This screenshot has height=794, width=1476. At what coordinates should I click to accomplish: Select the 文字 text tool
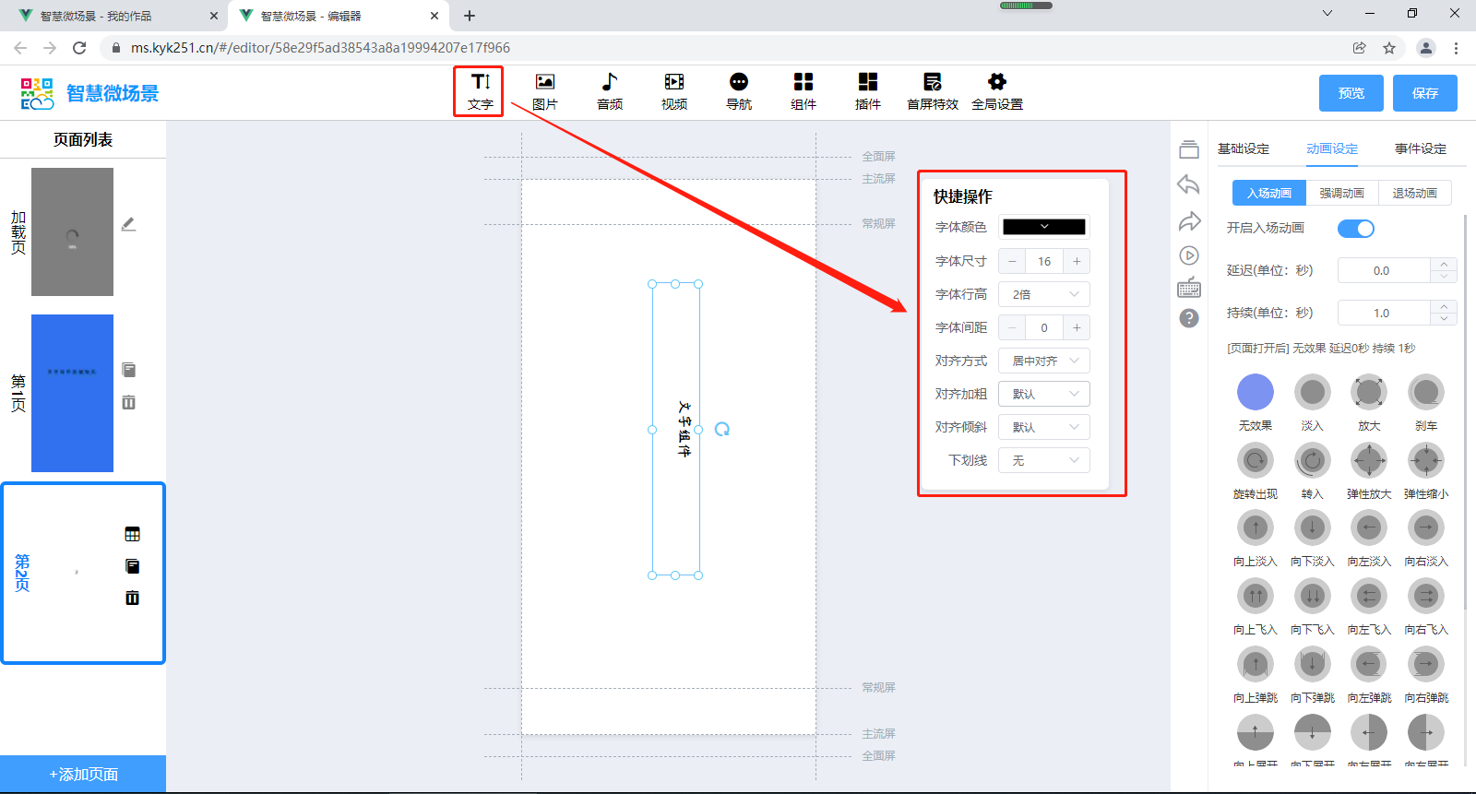[480, 91]
